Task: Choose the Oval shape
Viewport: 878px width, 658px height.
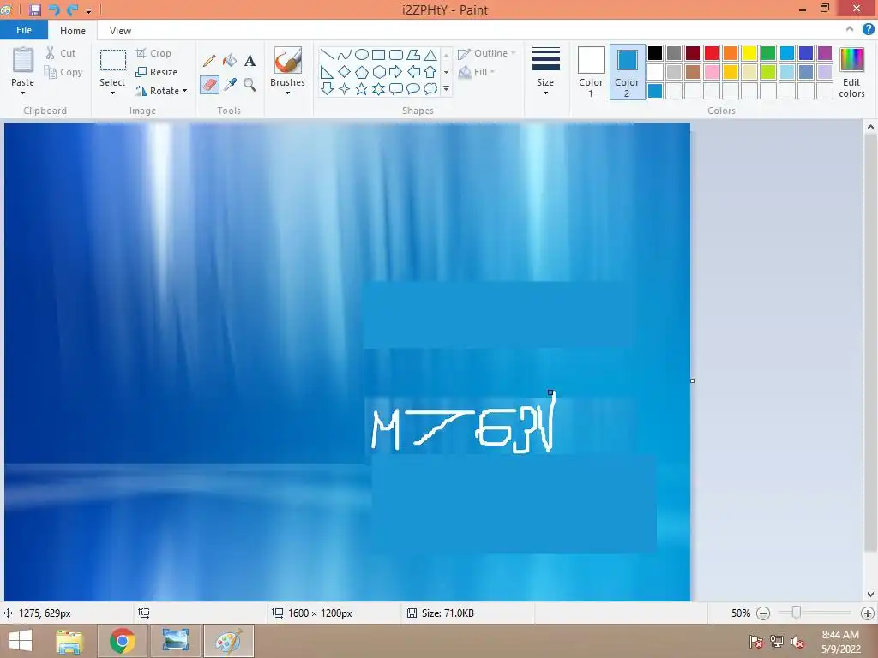Action: [362, 54]
